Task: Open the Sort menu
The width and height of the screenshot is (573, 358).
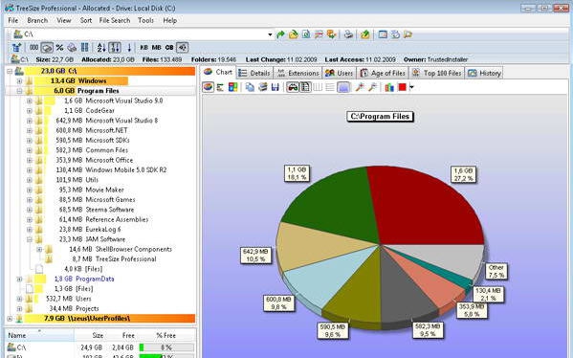Action: click(86, 20)
